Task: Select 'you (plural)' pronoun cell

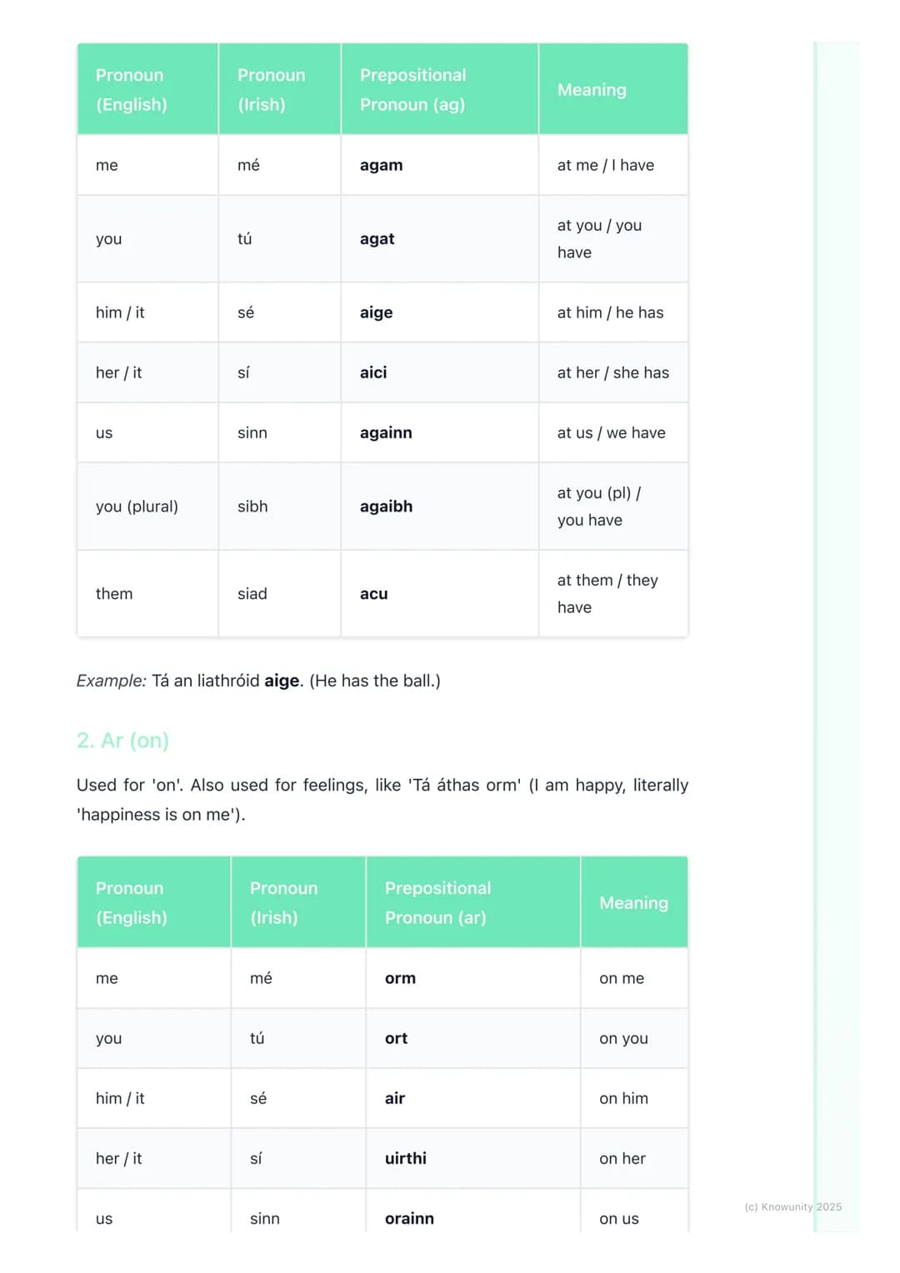Action: click(x=147, y=507)
